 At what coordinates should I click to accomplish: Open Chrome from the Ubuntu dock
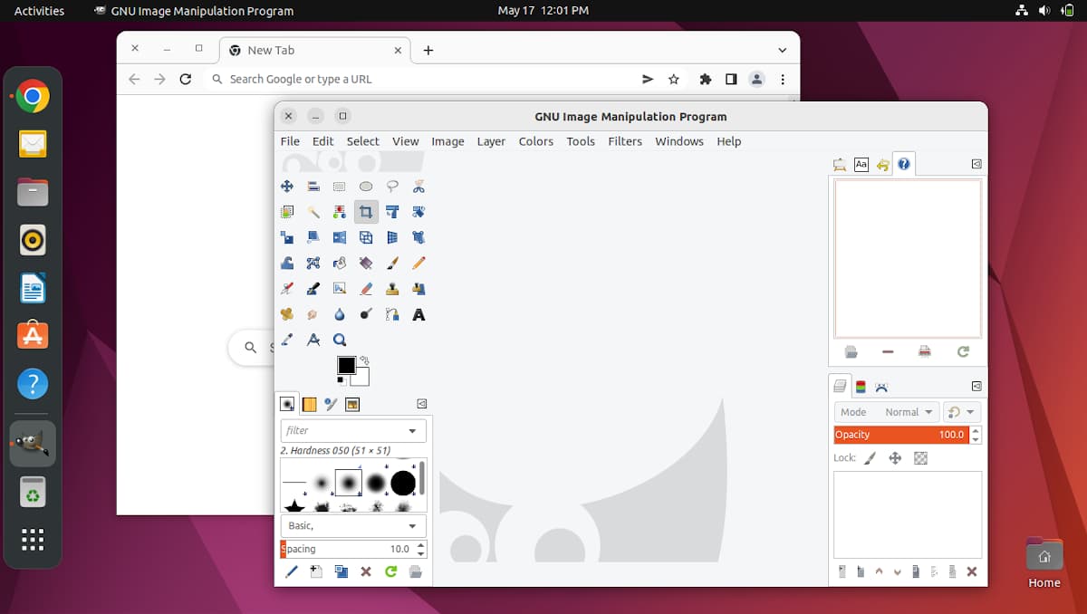(33, 96)
